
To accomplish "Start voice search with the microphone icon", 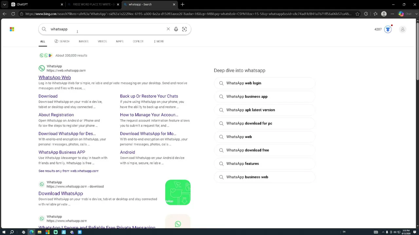I will [x=176, y=29].
